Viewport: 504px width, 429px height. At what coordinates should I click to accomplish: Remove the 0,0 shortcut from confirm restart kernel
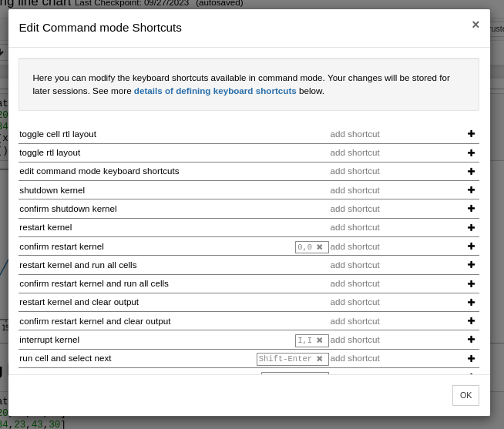point(320,247)
